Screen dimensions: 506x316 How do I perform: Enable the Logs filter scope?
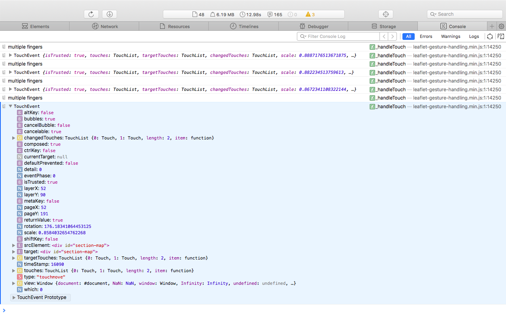click(x=474, y=36)
